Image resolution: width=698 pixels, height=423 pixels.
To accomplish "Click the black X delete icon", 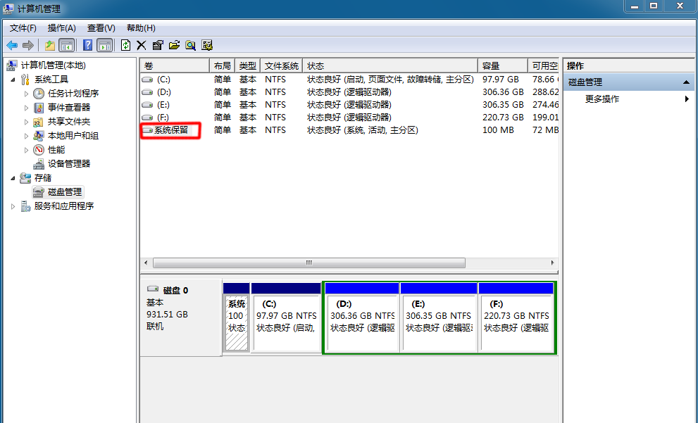I will coord(141,45).
